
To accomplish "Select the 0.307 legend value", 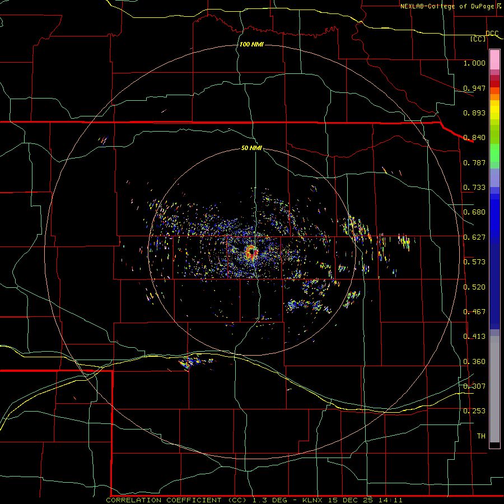I will coord(474,386).
